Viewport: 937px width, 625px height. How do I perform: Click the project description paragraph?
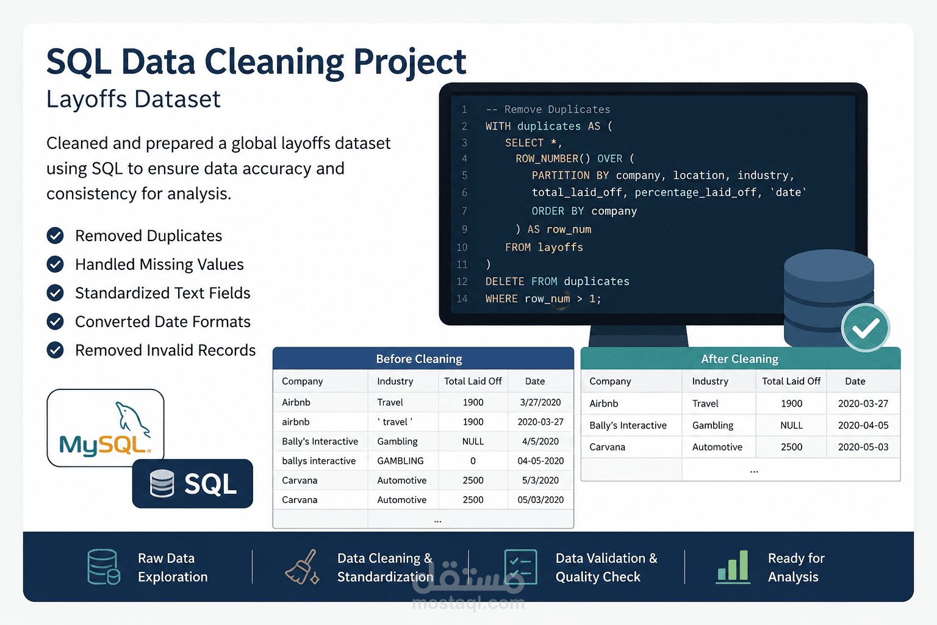tap(218, 168)
